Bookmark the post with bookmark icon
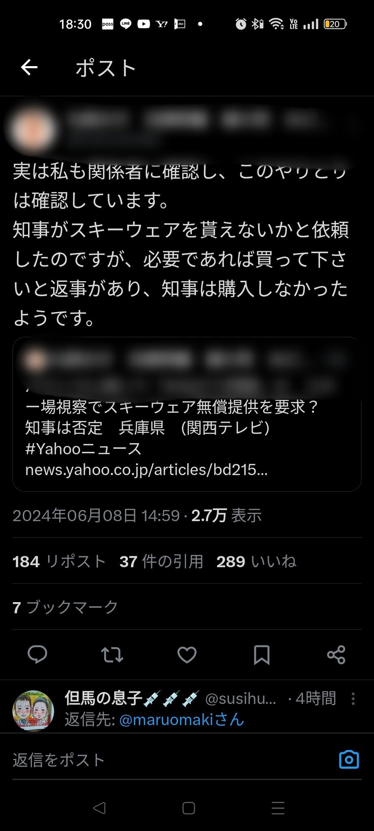The width and height of the screenshot is (374, 831). (x=262, y=654)
